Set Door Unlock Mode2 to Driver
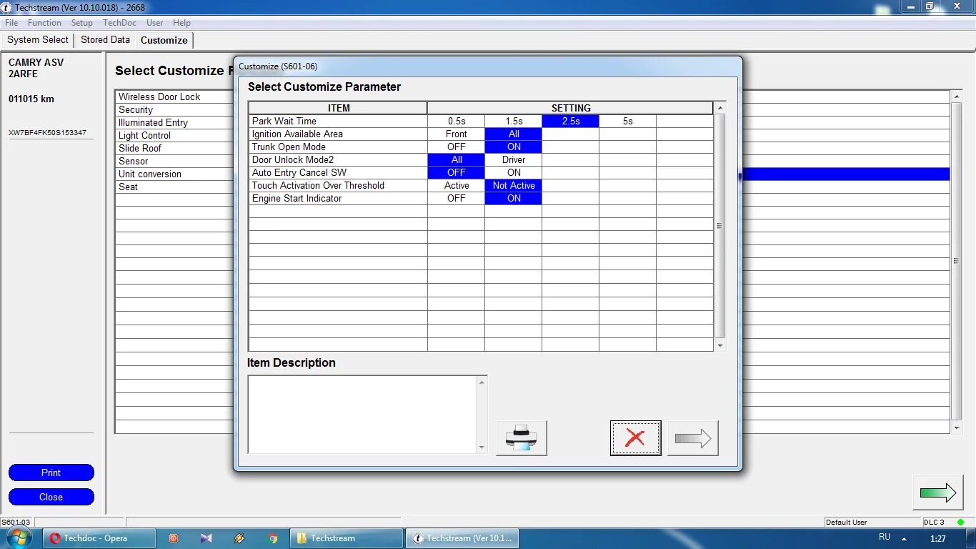Image resolution: width=976 pixels, height=549 pixels. (x=514, y=160)
